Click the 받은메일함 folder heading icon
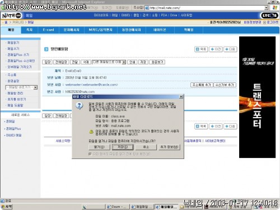Viewport: 280px width, 210px height. [x=46, y=49]
